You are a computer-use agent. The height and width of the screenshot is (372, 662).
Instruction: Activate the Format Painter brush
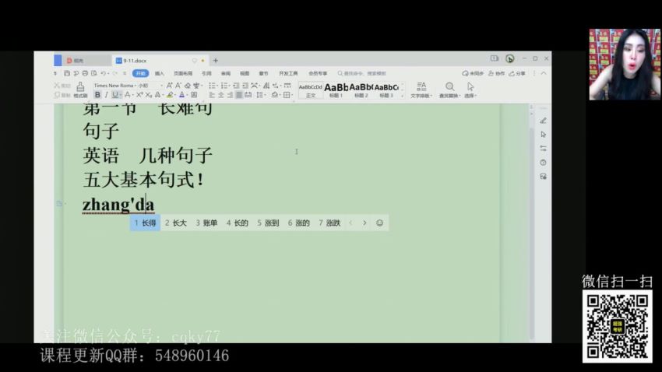pos(80,89)
